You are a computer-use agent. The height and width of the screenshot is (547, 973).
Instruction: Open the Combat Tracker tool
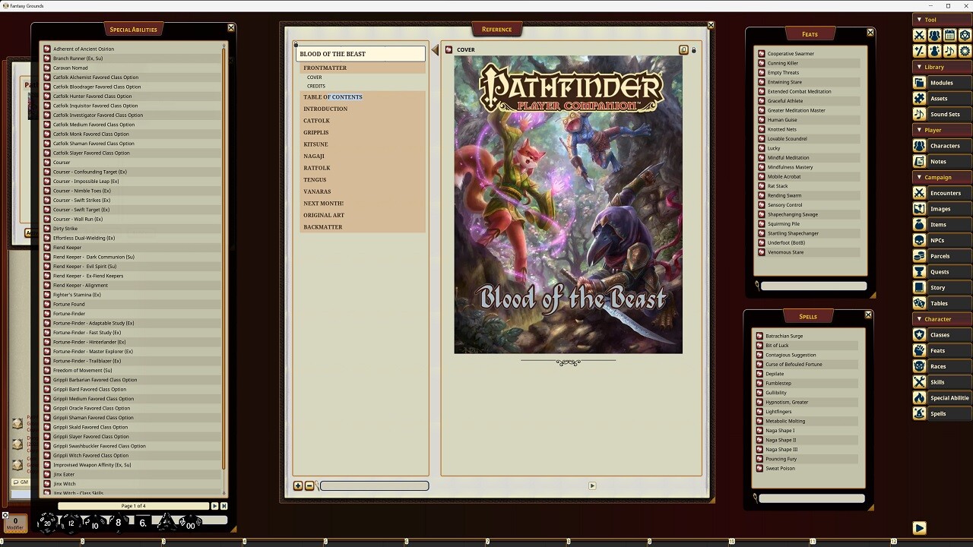(x=919, y=35)
